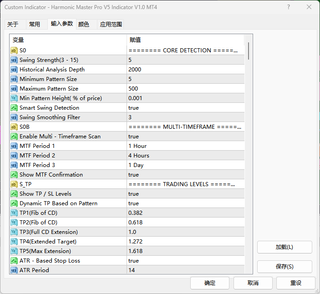The width and height of the screenshot is (320, 294).
Task: Click the icon beside MTF Period 1
Action: 14,146
